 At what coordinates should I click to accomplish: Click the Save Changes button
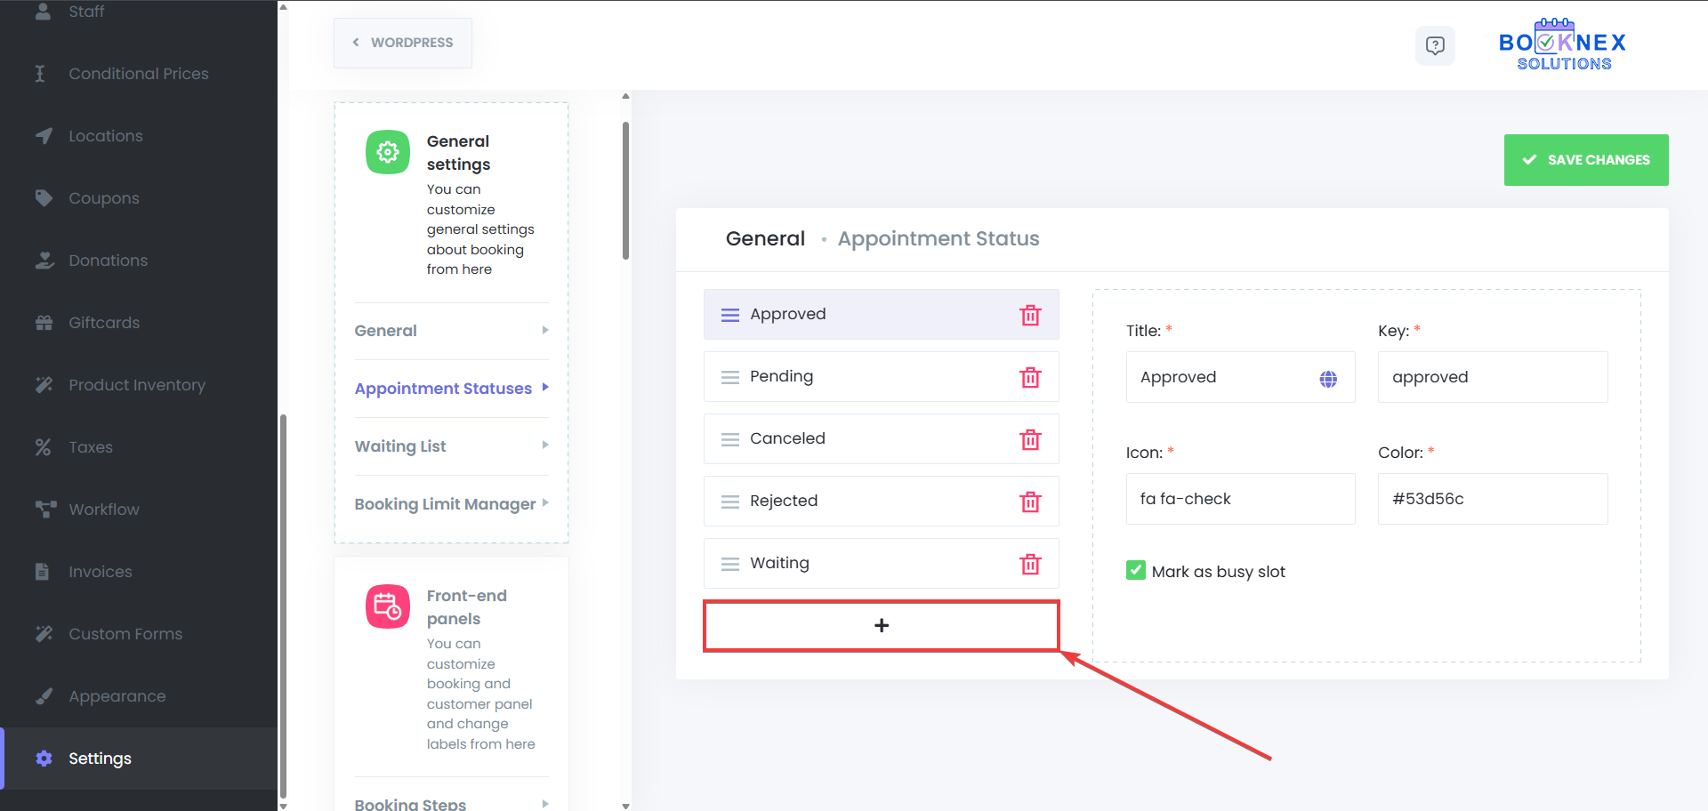coord(1586,160)
